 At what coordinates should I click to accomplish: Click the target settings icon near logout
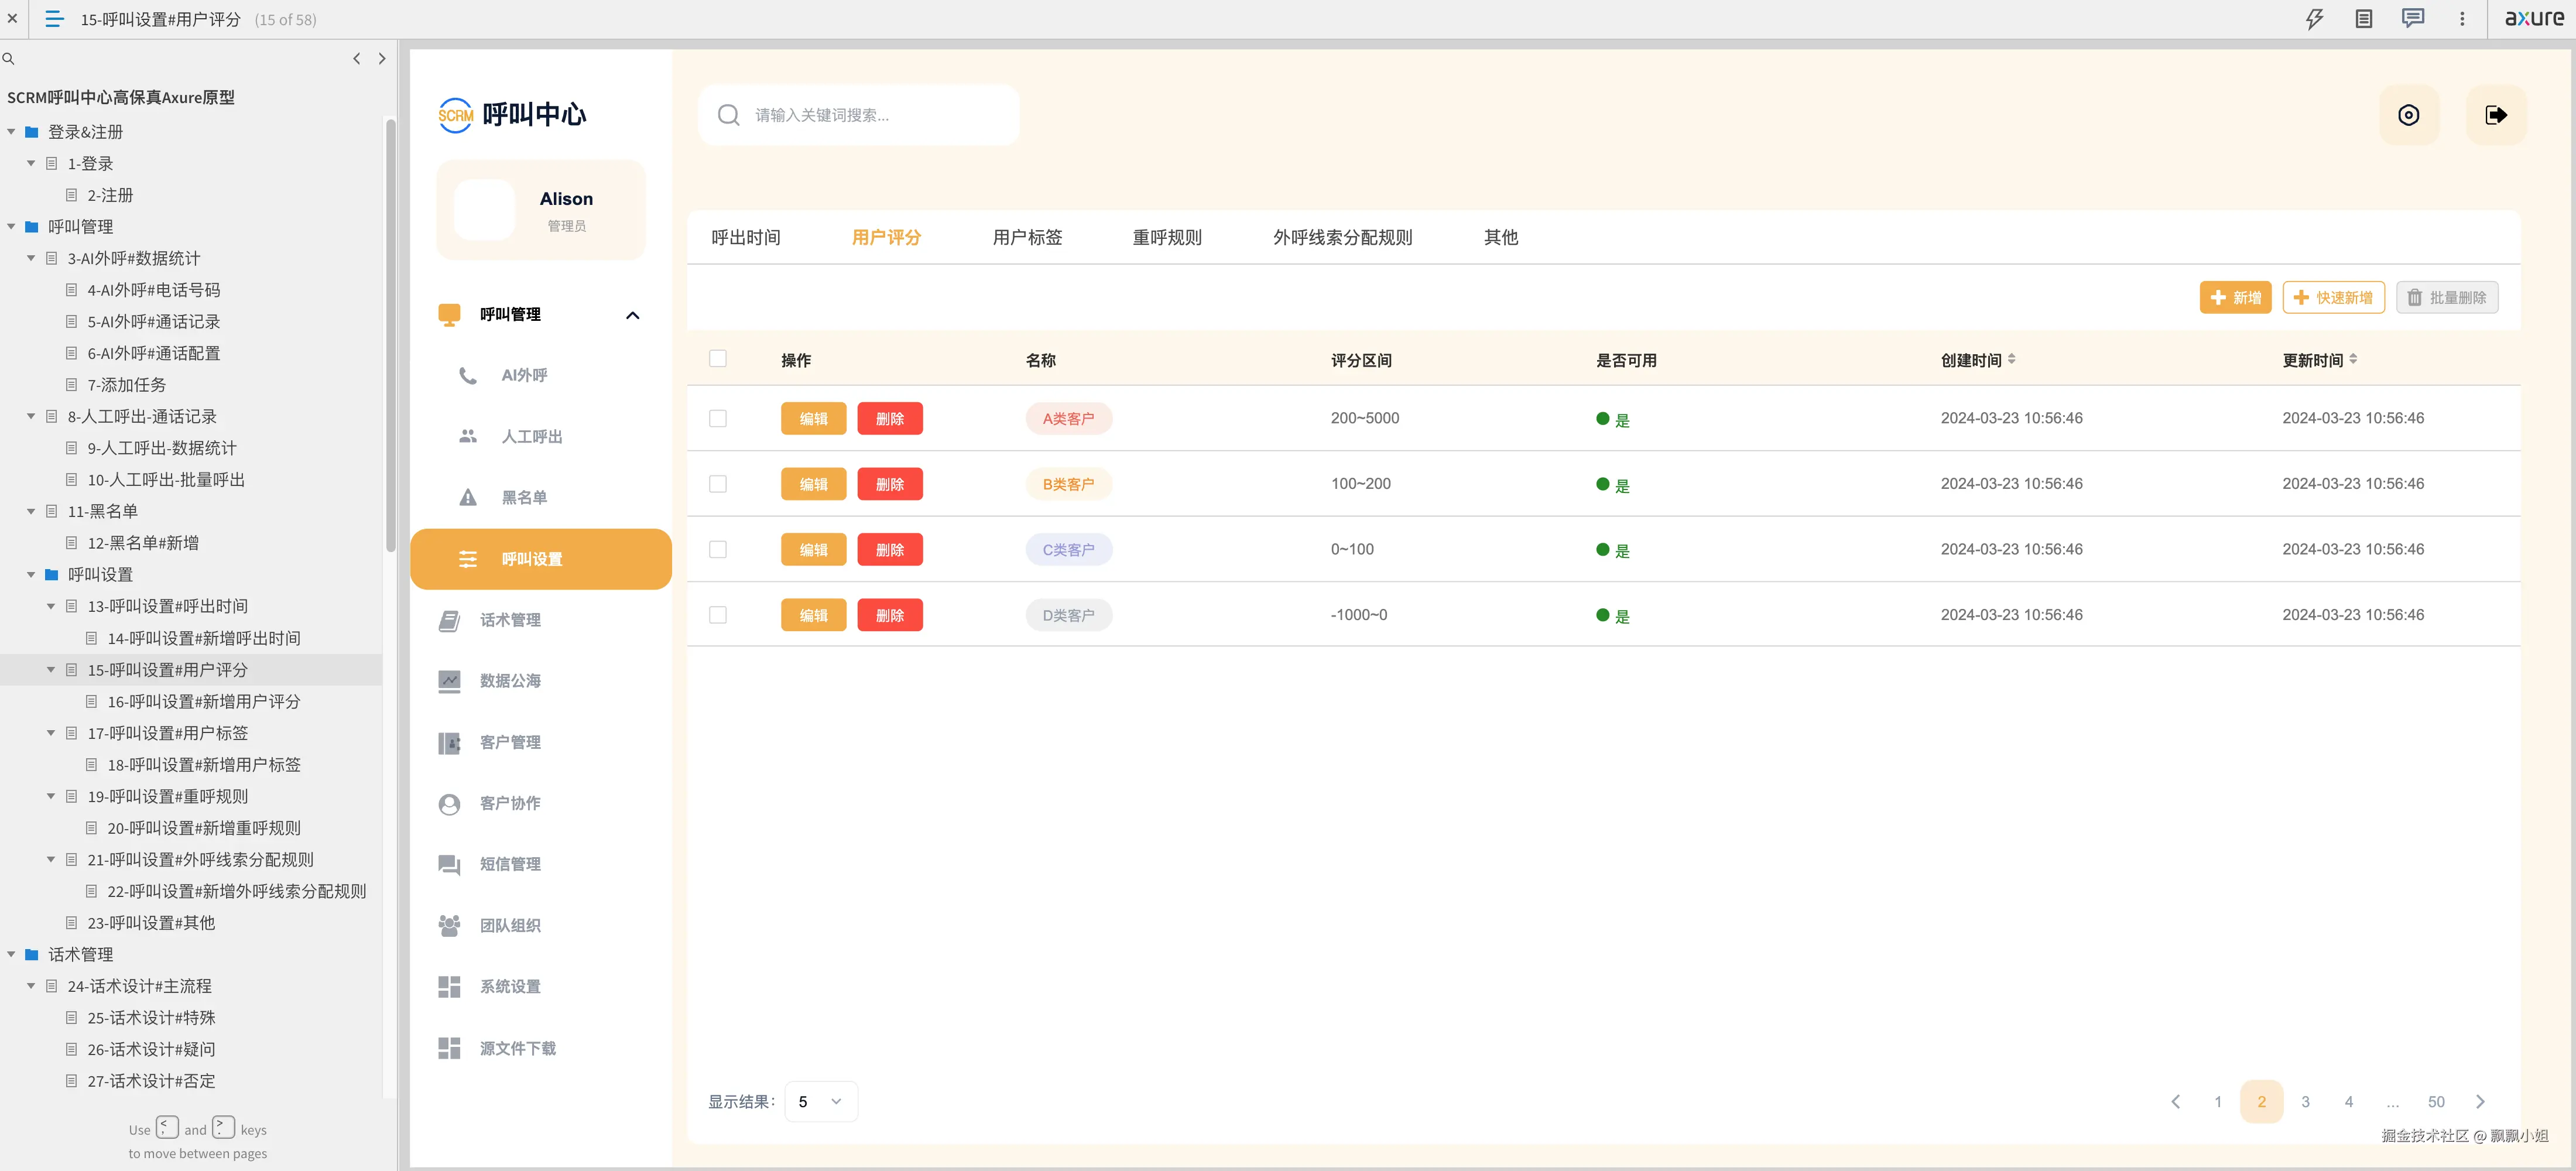click(2409, 115)
